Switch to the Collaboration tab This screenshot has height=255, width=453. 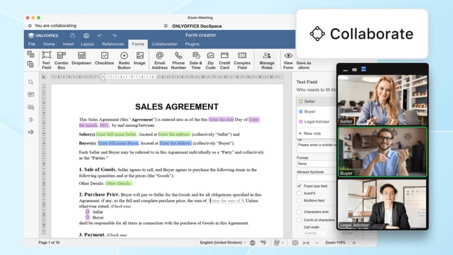[x=165, y=44]
